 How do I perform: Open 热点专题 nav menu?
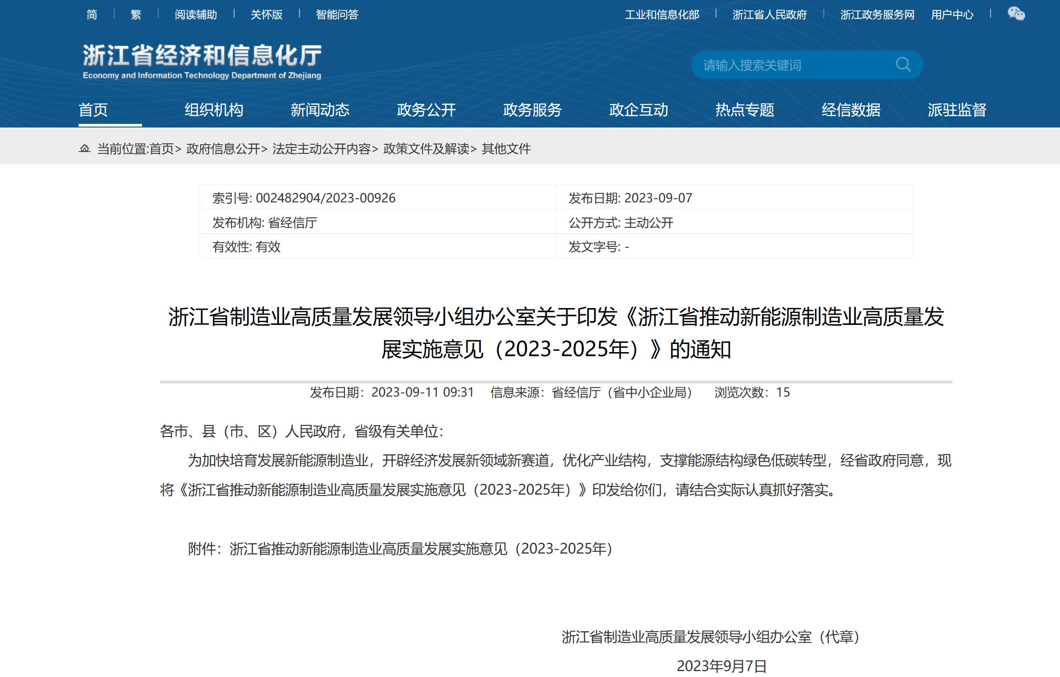(x=745, y=110)
